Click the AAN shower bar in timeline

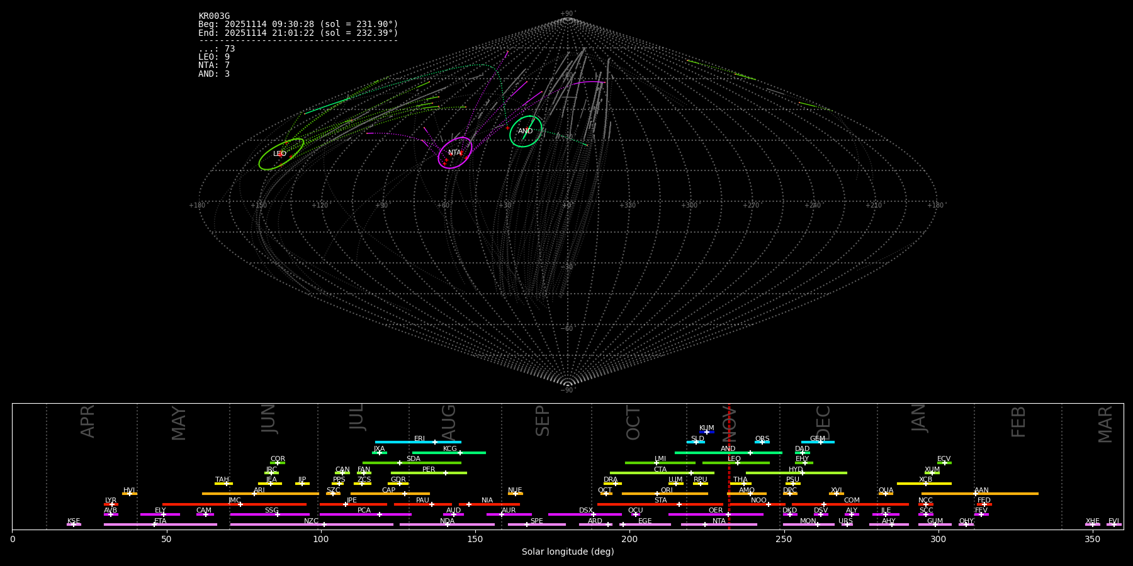point(980,494)
